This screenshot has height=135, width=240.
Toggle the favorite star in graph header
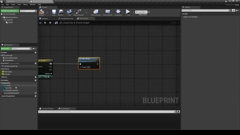pyautogui.click(x=40, y=23)
